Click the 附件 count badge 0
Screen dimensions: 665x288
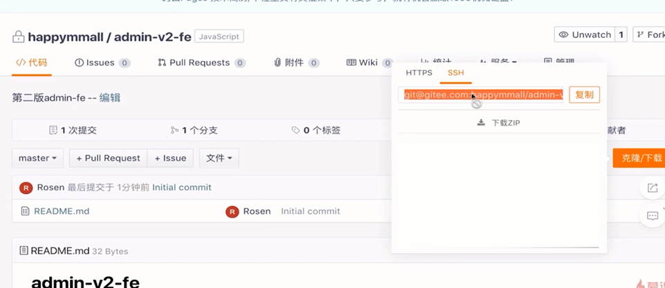pos(313,63)
